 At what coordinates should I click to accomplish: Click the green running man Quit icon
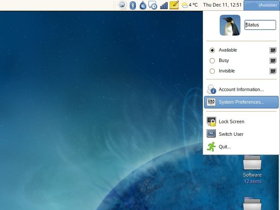pyautogui.click(x=211, y=147)
